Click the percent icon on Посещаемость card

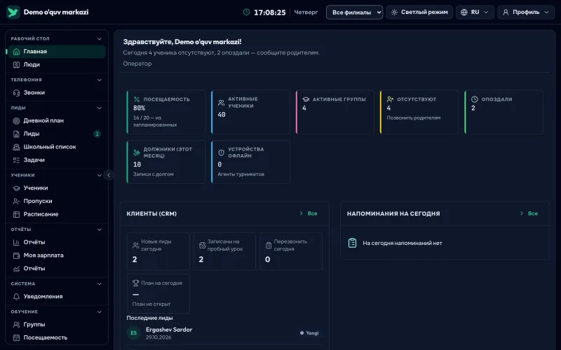pyautogui.click(x=137, y=99)
